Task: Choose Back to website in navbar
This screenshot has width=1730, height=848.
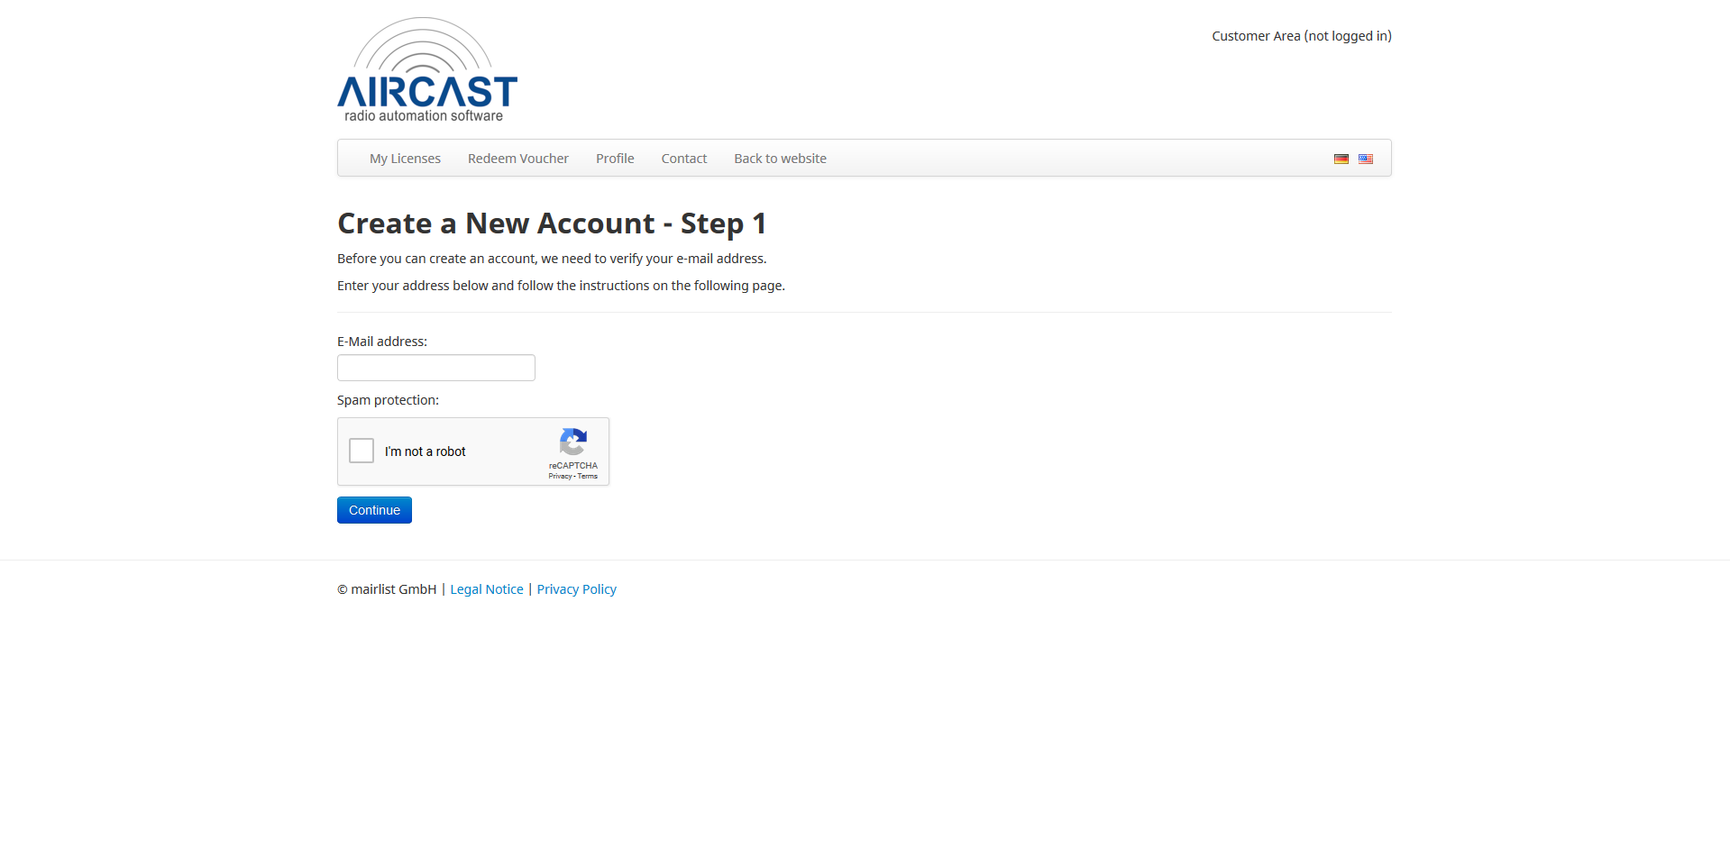Action: click(x=780, y=159)
